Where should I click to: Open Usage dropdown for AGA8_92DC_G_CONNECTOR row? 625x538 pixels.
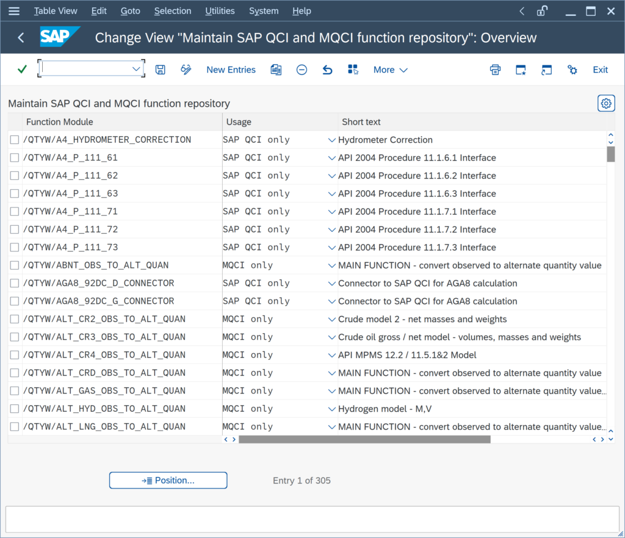click(x=331, y=301)
